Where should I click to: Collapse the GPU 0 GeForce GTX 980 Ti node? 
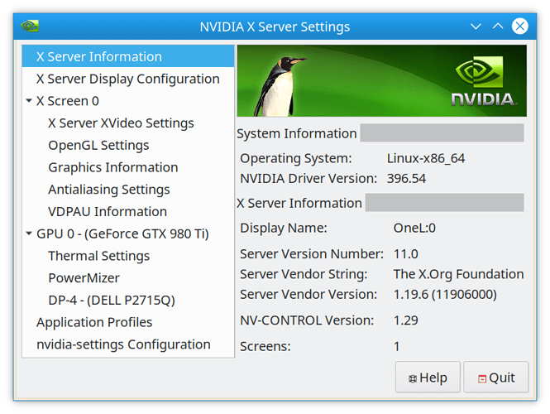click(x=29, y=233)
